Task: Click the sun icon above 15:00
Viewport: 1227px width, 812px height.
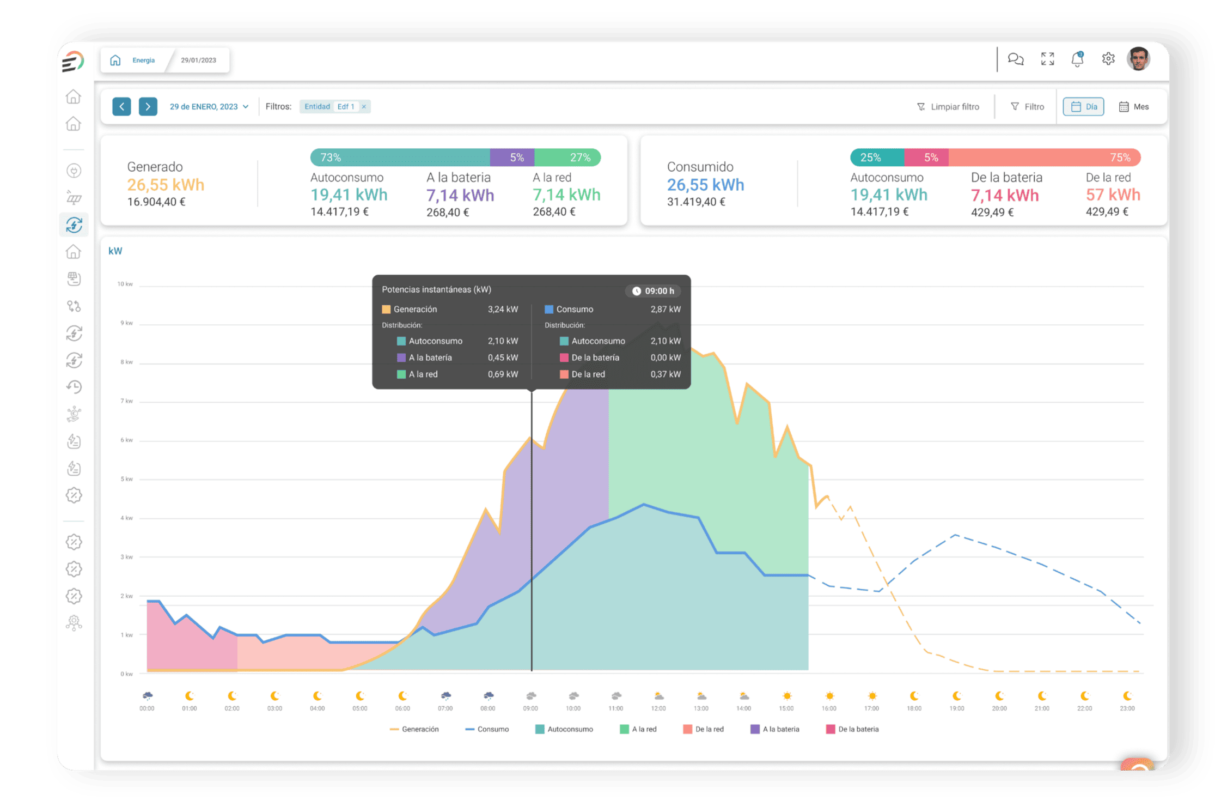Action: point(786,696)
